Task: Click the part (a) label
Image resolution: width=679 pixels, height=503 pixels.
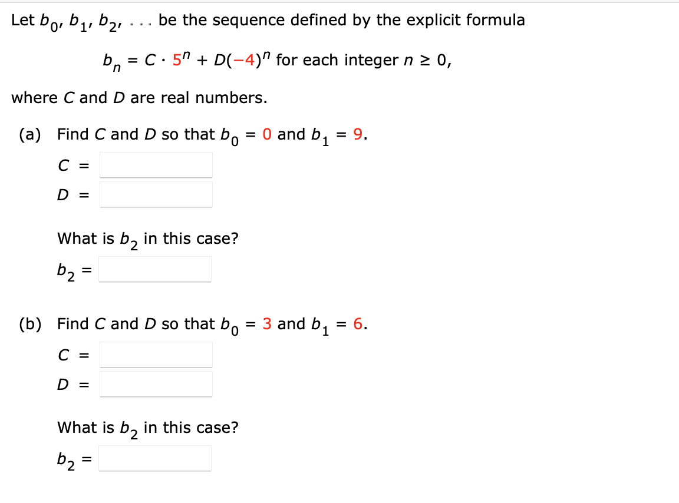Action: [30, 134]
